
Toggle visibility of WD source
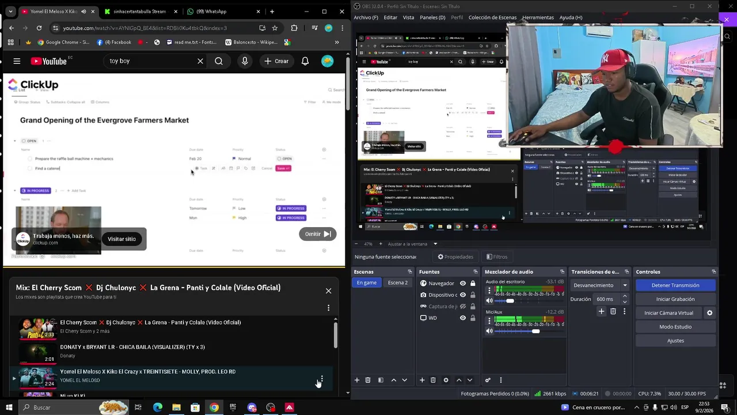[463, 318]
